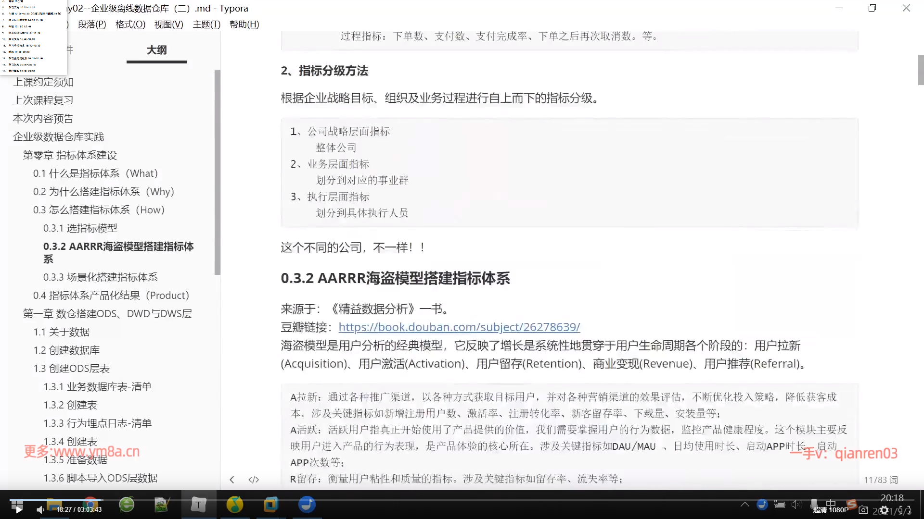
Task: Mute the video player volume
Action: 40,509
